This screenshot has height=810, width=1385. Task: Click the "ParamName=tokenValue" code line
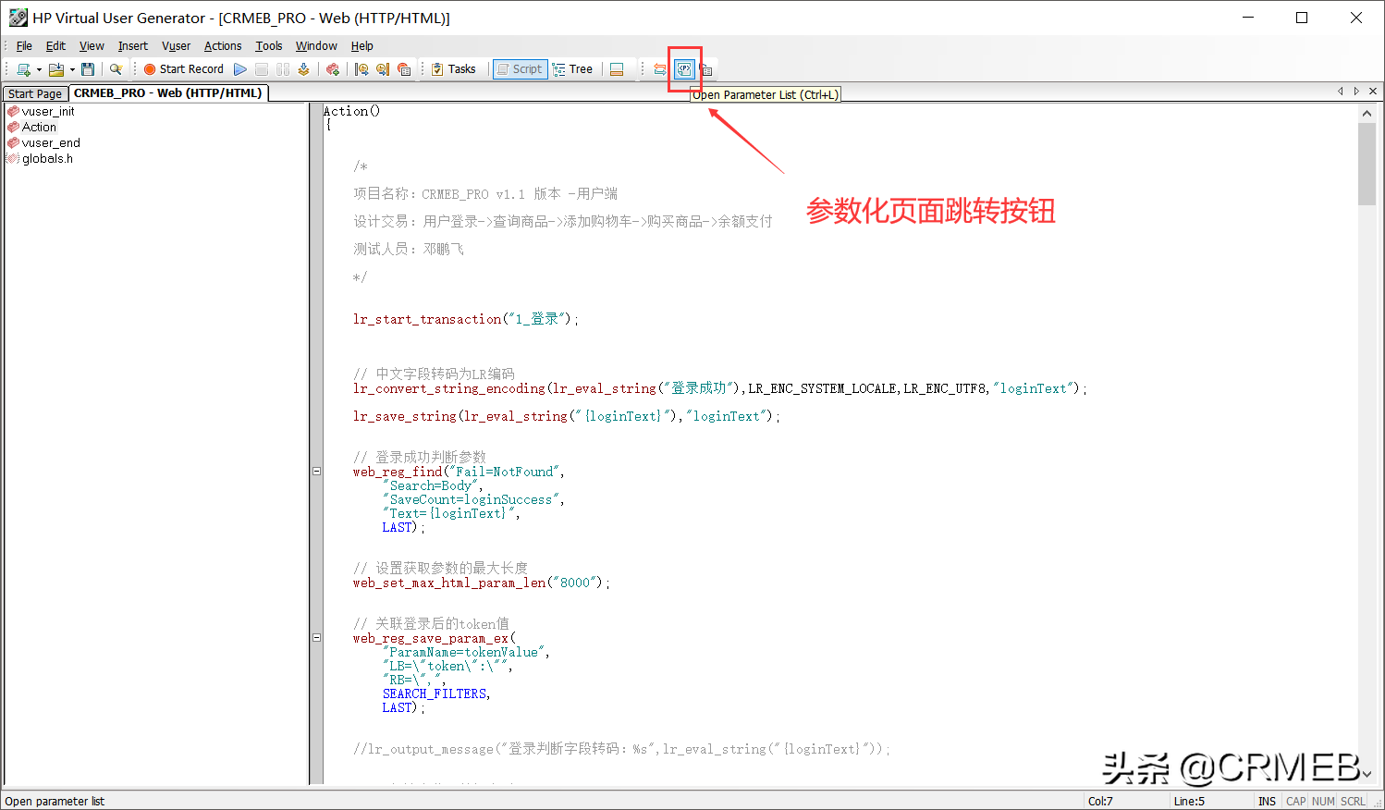pos(466,652)
